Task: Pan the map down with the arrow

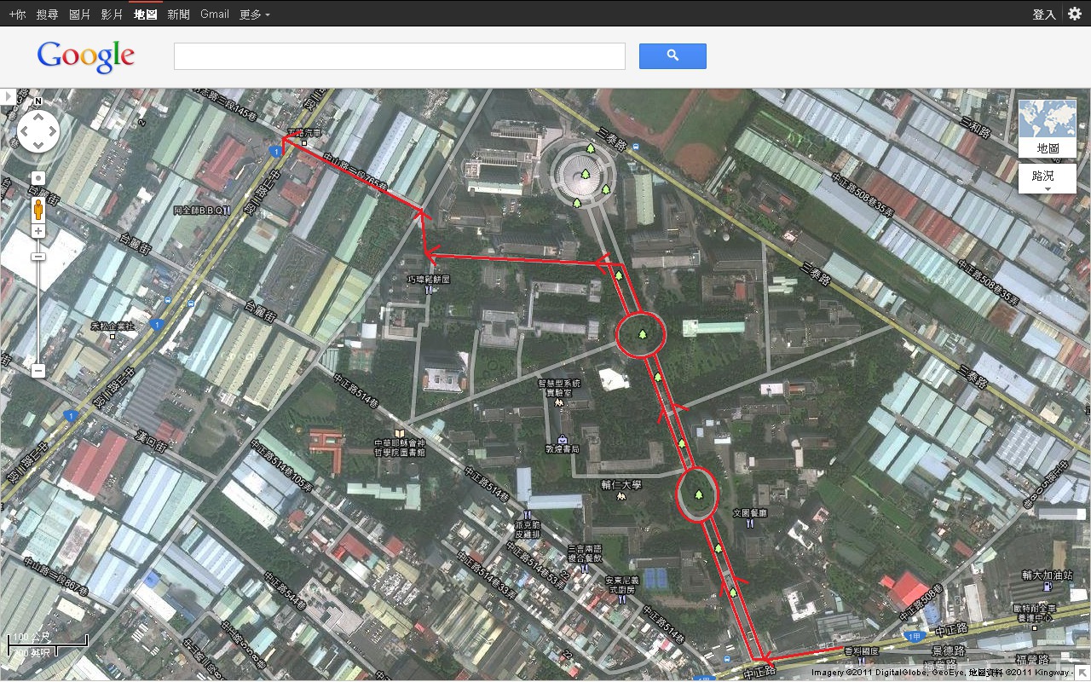Action: [38, 146]
